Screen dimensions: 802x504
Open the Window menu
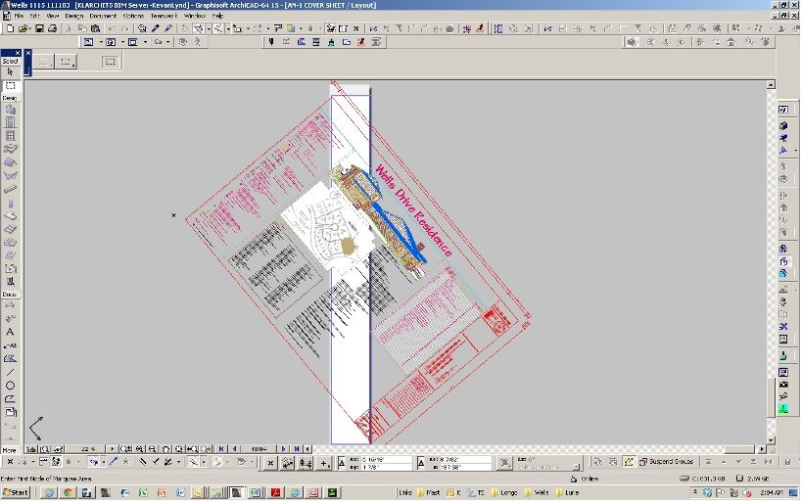(194, 16)
